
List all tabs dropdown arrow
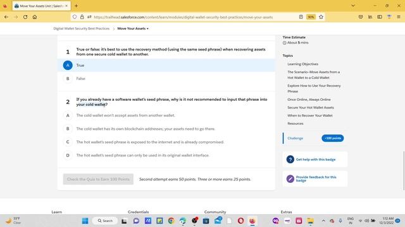coord(353,6)
